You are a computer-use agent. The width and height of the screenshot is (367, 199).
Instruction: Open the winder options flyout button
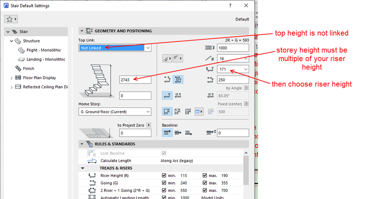point(199,112)
